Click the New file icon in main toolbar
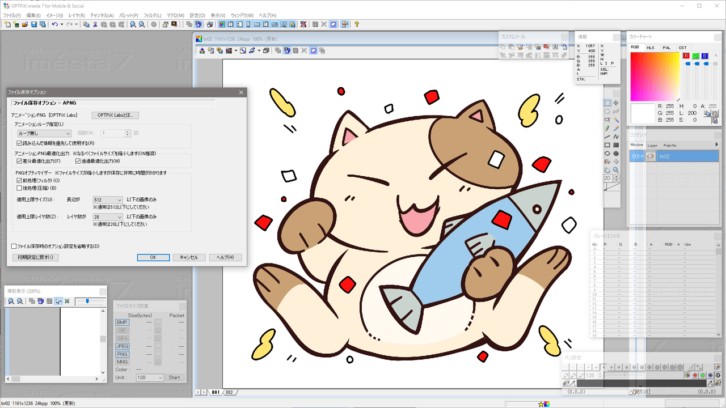Image resolution: width=726 pixels, height=408 pixels. (x=8, y=24)
